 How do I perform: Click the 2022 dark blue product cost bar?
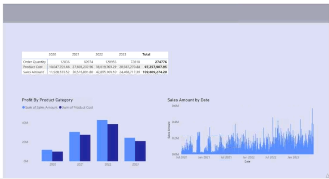click(x=113, y=143)
